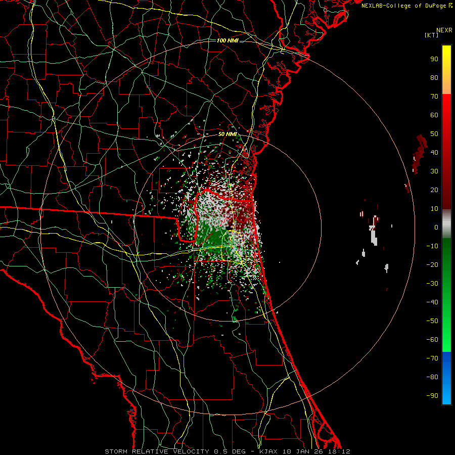The image size is (455, 455).
Task: Click the 30 value on the velocity scale
Action: click(434, 171)
